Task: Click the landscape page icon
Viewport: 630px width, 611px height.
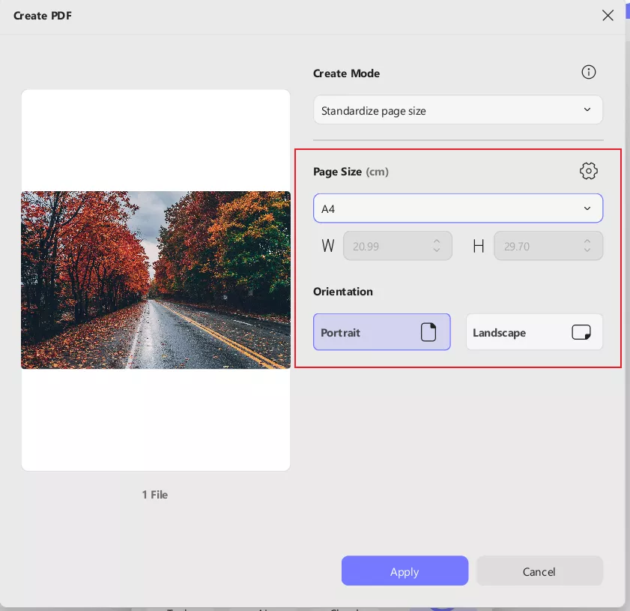Action: pos(581,332)
